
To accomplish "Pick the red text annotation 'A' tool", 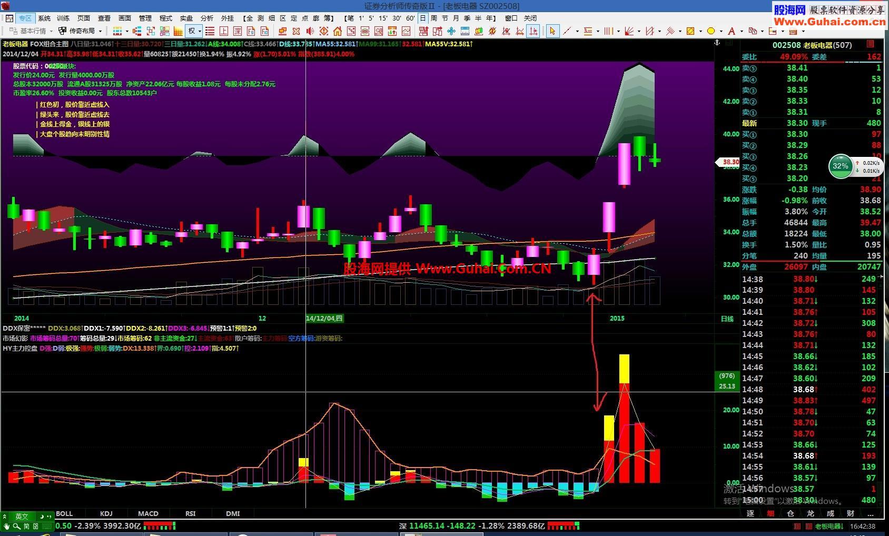I will point(731,31).
